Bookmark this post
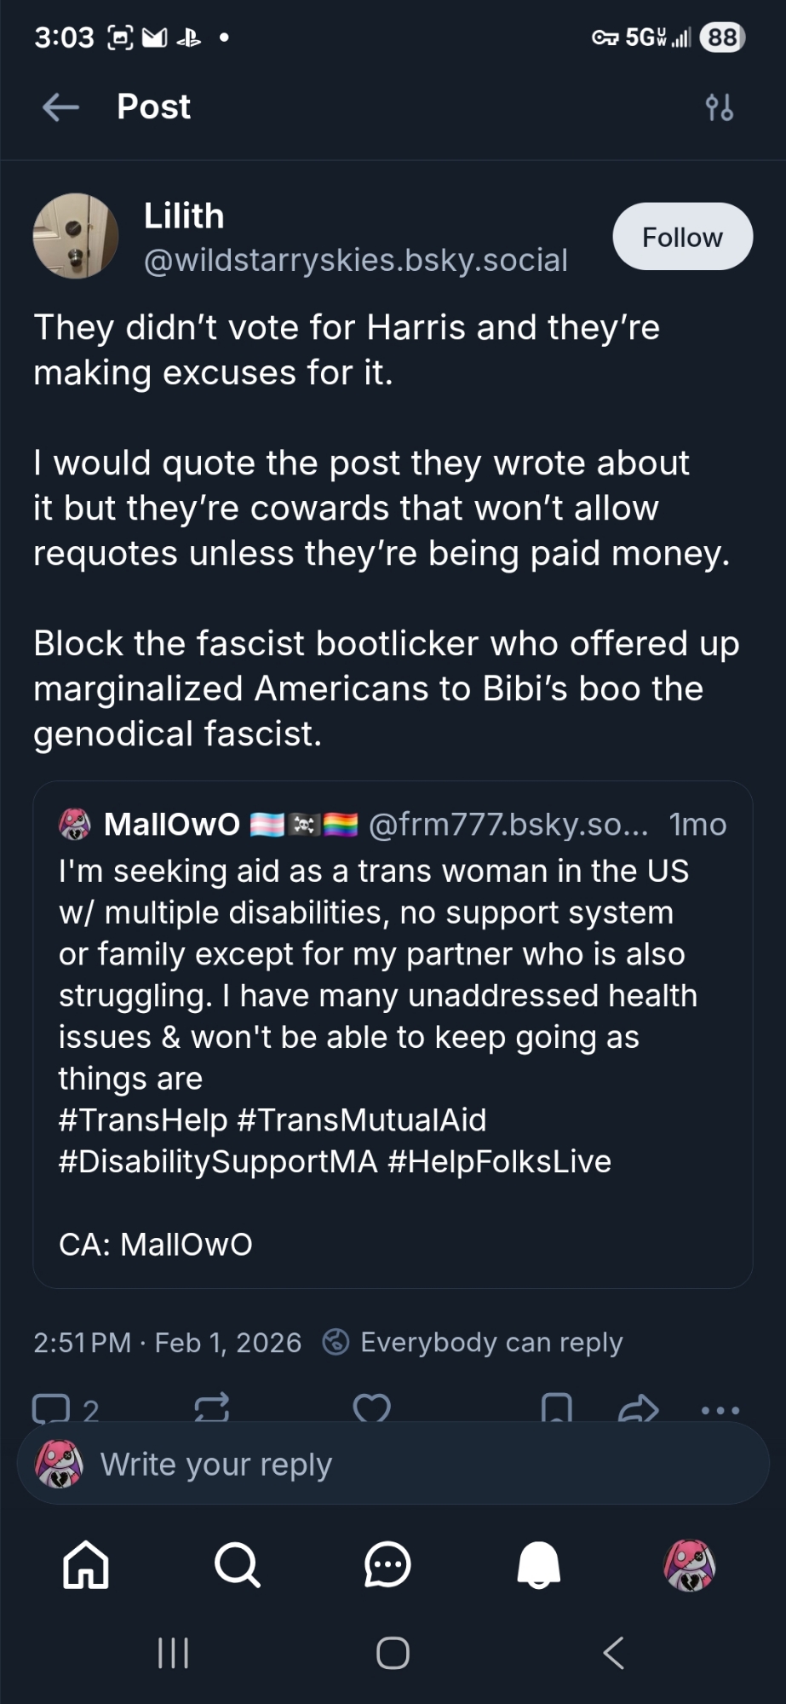The image size is (786, 1704). tap(556, 1408)
